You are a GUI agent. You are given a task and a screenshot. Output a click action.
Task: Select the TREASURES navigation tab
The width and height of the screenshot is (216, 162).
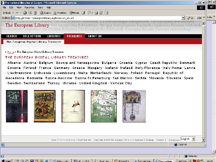[74, 36]
